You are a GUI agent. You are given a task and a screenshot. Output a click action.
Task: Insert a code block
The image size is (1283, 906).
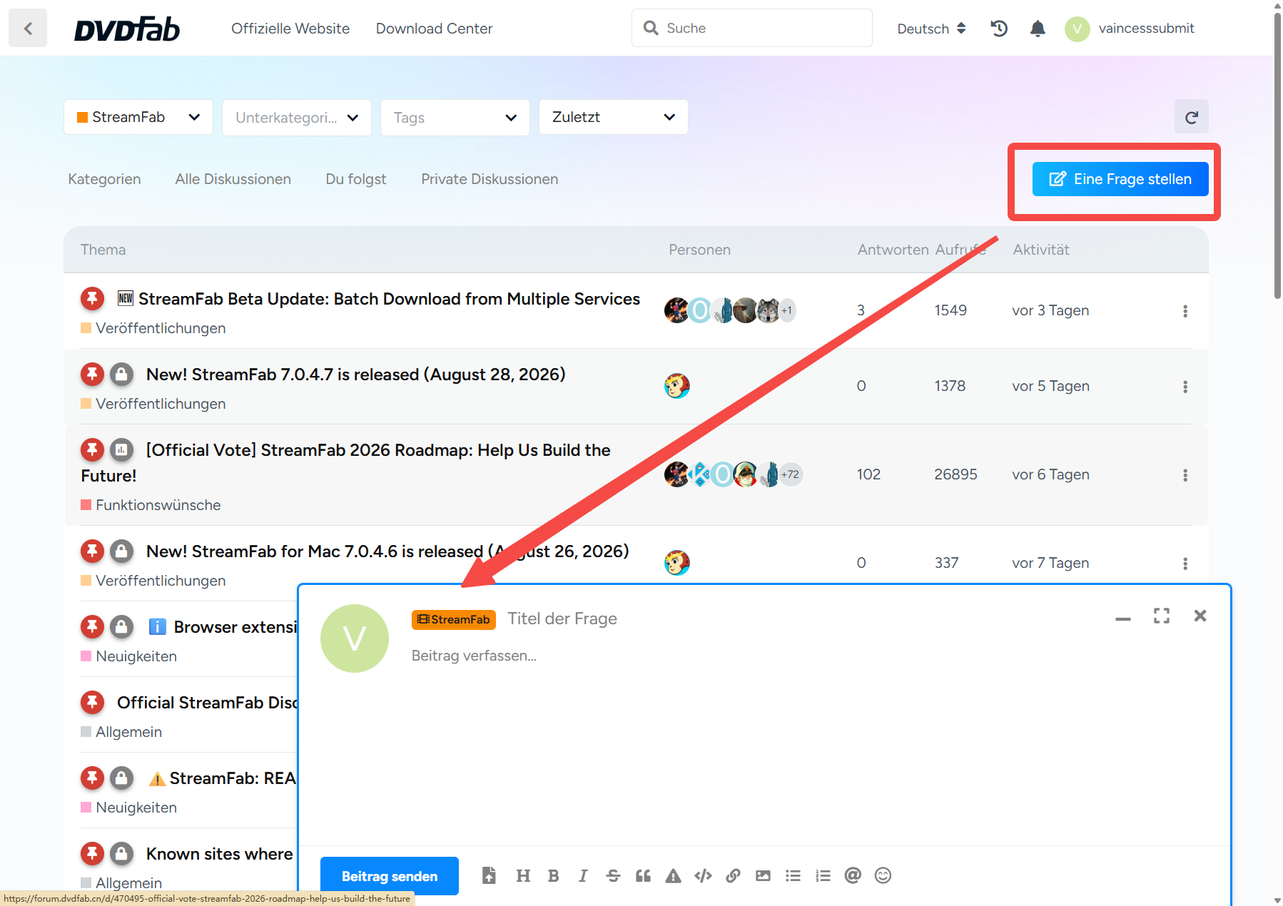(x=703, y=875)
